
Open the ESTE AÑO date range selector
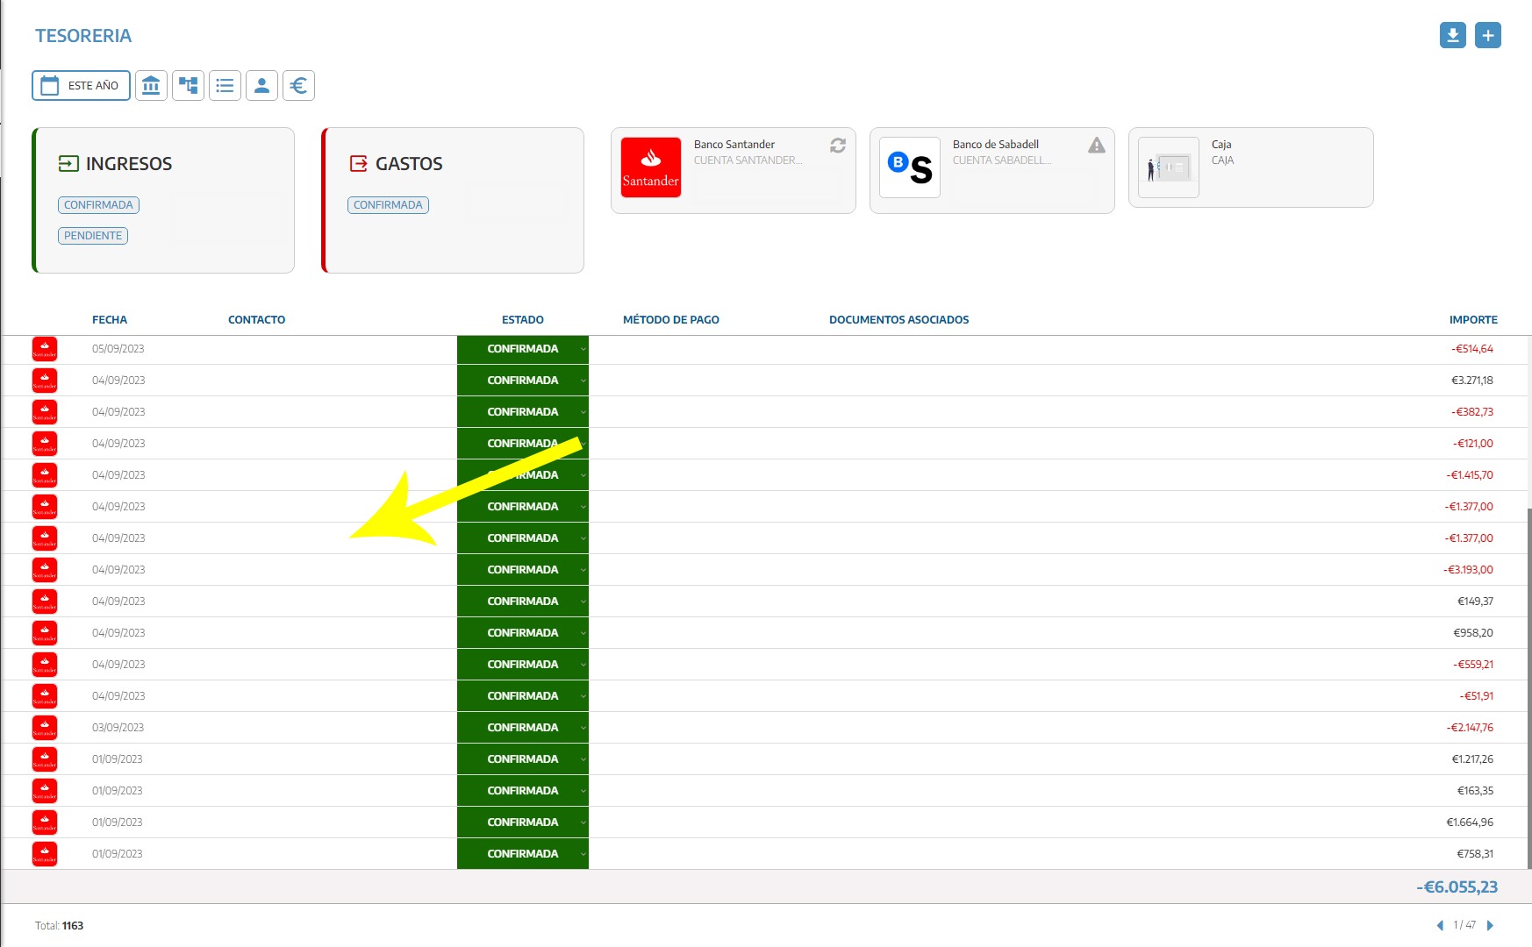click(x=81, y=86)
